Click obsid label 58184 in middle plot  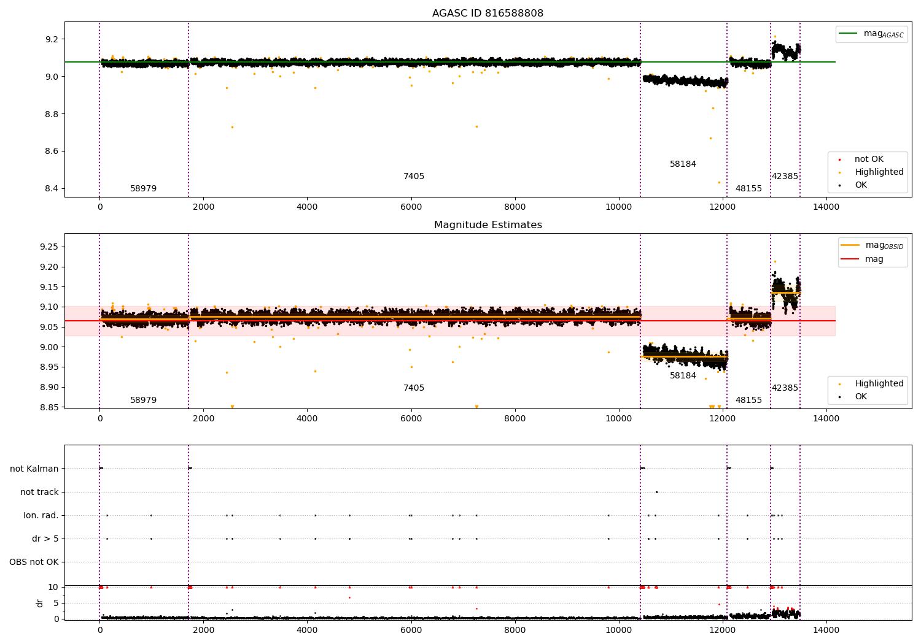tap(683, 376)
